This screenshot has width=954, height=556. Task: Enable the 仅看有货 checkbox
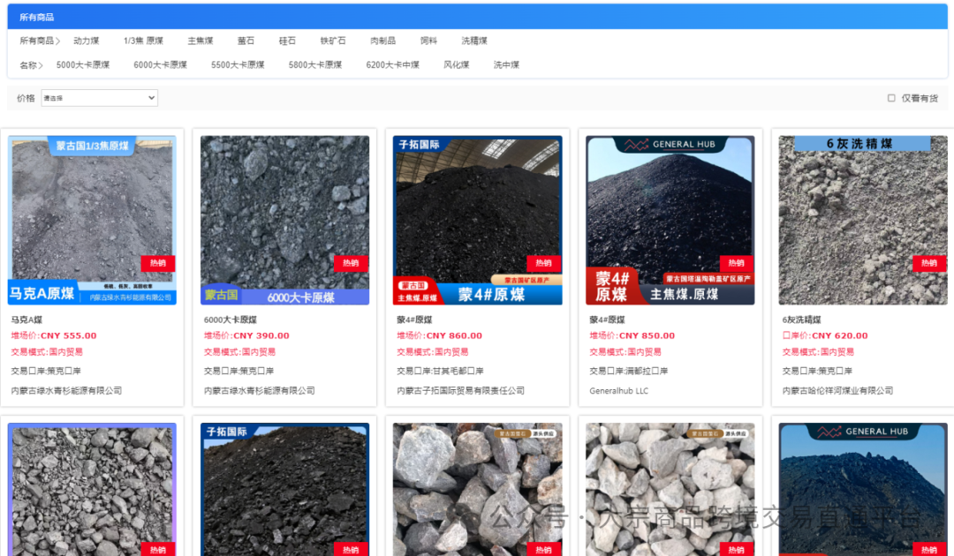(x=891, y=98)
